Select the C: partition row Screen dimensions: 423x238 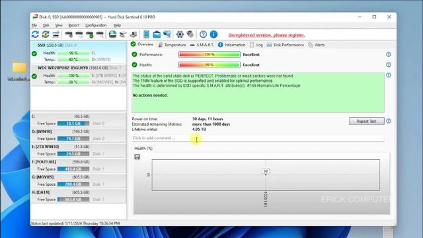(79, 120)
